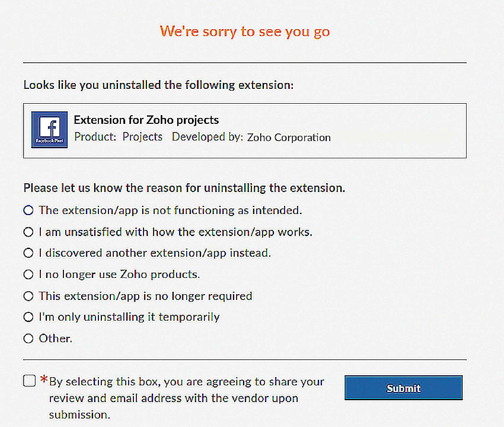504x427 pixels.
Task: Select 'I no longer use Zoho products'
Action: (x=28, y=274)
